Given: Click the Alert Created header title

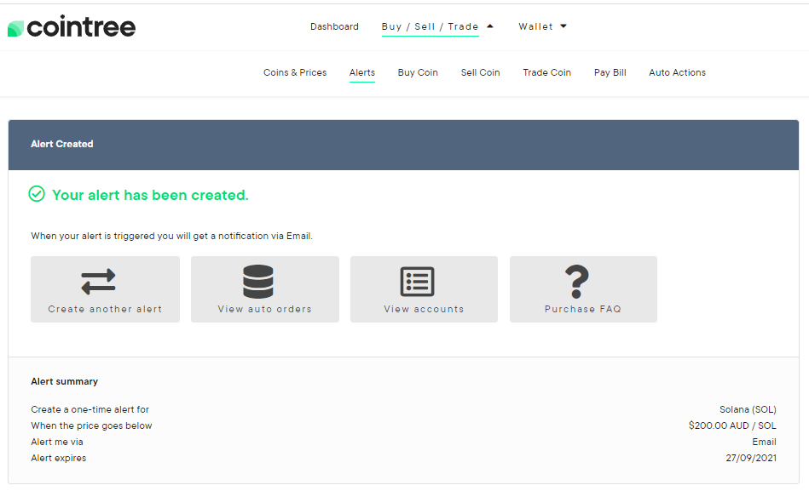Looking at the screenshot, I should 62,145.
